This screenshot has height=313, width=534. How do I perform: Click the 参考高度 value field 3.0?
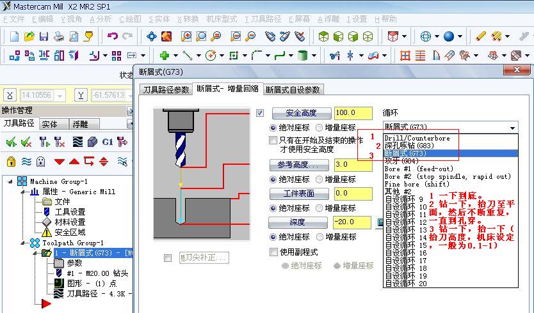click(353, 165)
